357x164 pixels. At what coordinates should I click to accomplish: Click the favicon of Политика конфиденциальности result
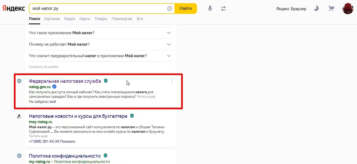(19, 155)
